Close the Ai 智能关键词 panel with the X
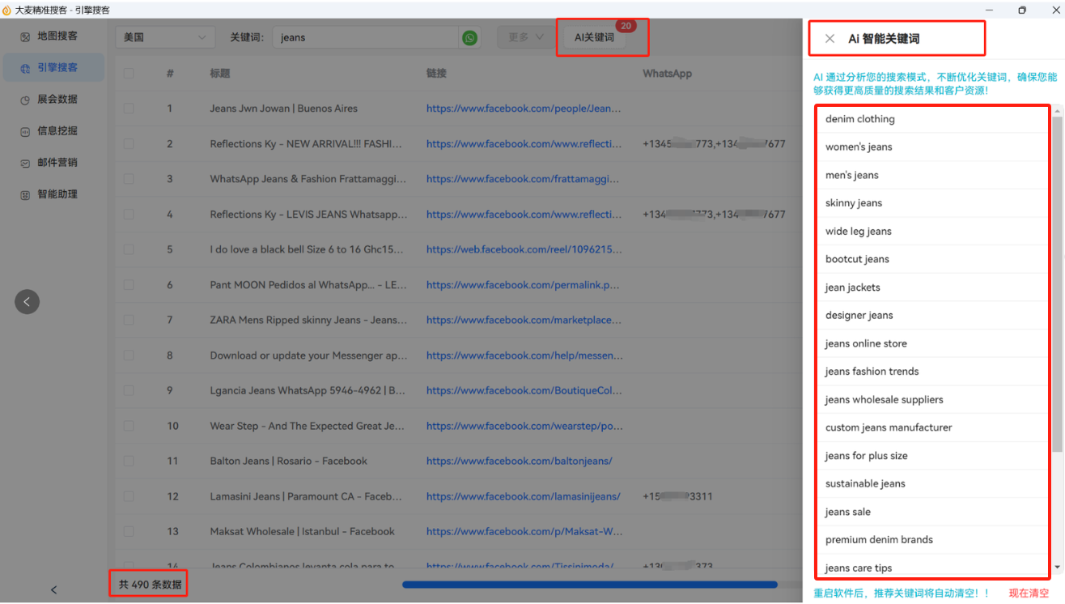Screen dimensions: 1065x604 [x=830, y=39]
